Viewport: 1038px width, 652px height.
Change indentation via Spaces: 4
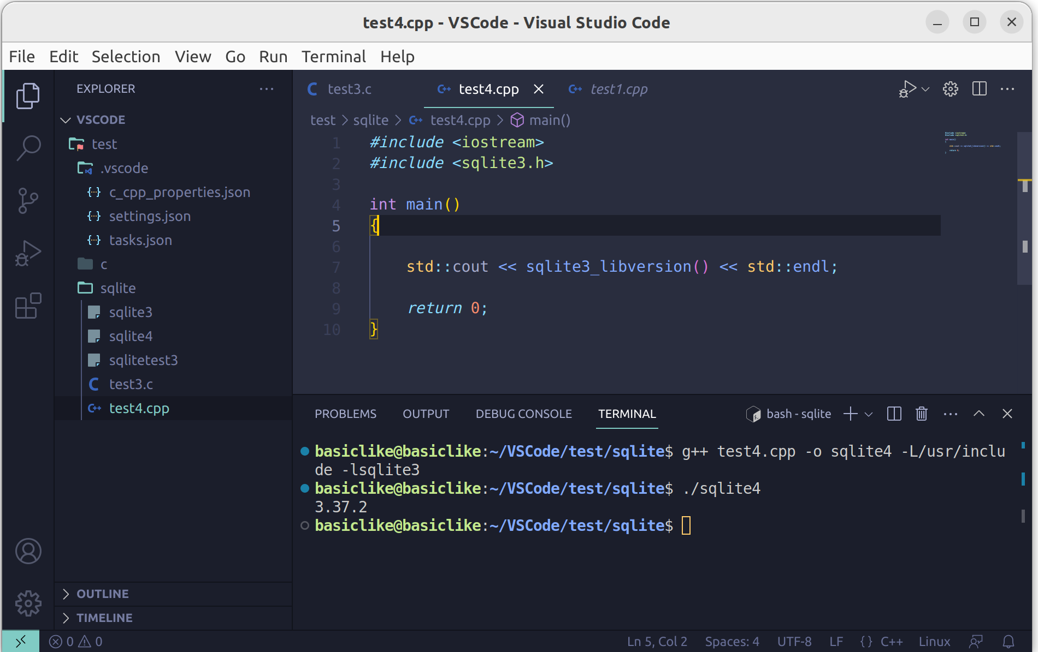coord(732,642)
